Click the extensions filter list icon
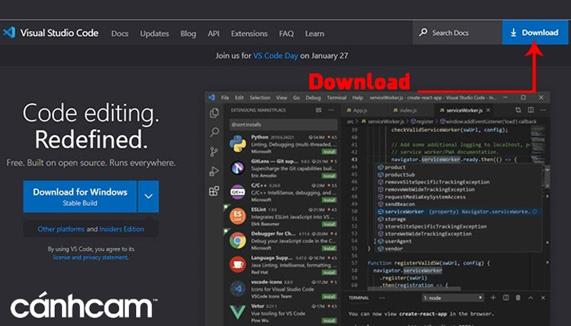571x326 pixels. click(318, 110)
